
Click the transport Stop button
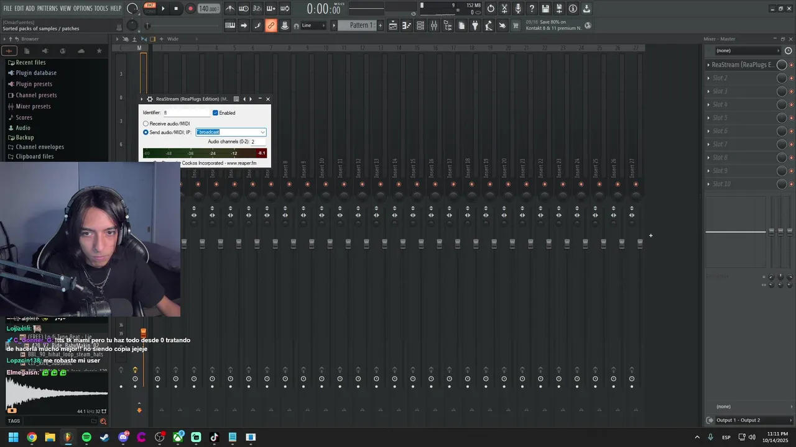(176, 9)
